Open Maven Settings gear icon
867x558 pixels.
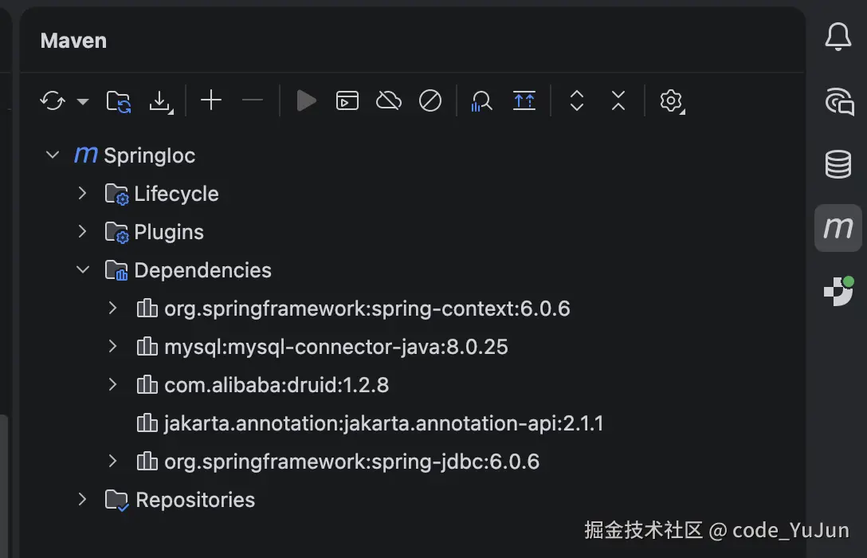[x=671, y=101]
